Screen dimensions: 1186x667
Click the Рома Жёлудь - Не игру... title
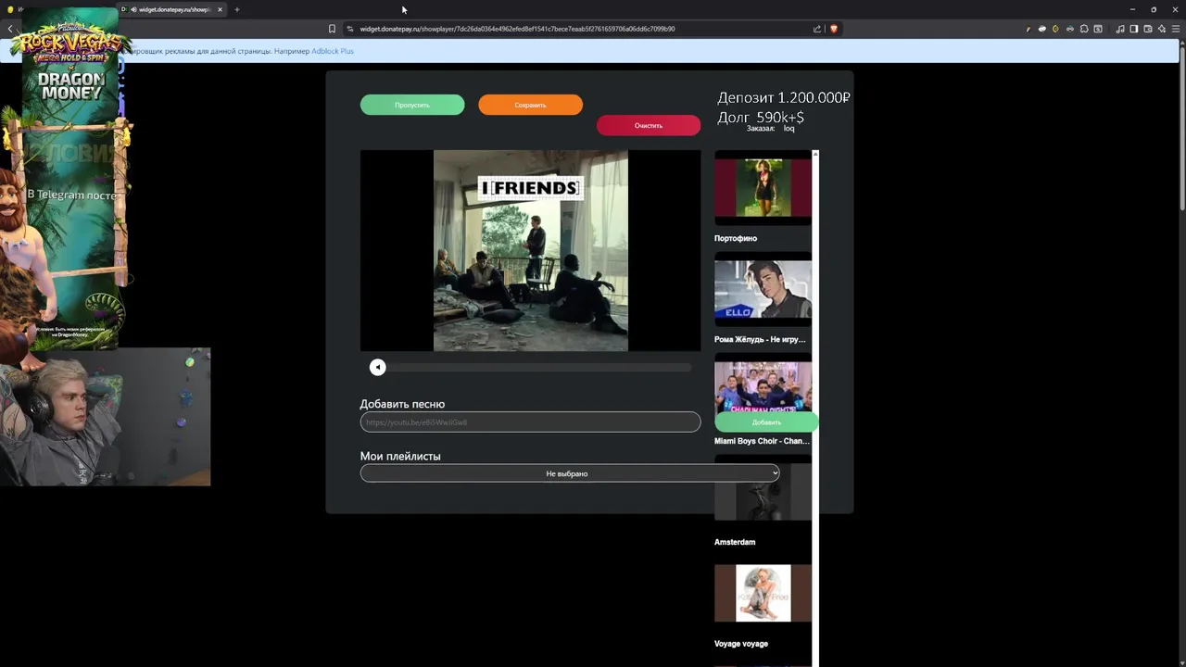pos(760,339)
